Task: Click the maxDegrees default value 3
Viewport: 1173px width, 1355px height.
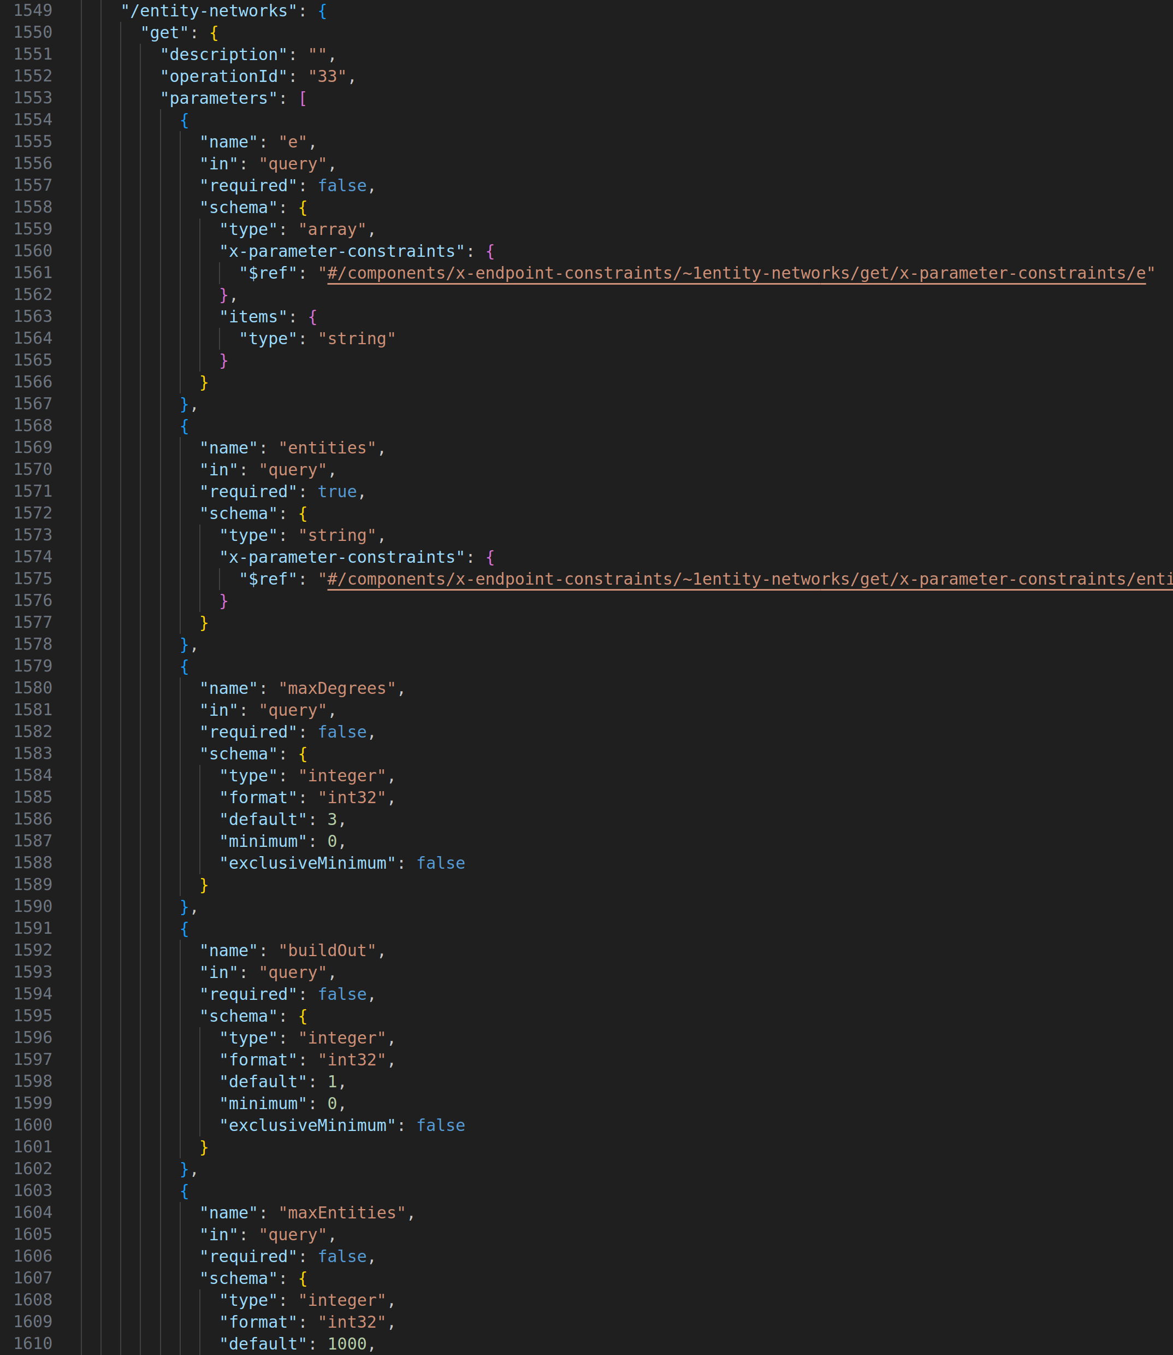Action: click(x=332, y=820)
